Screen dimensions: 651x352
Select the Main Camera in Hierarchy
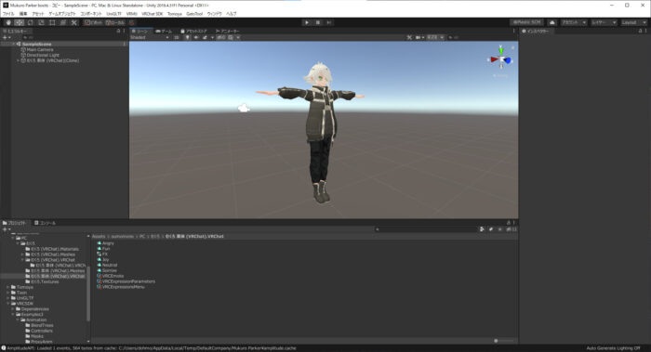(x=40, y=50)
